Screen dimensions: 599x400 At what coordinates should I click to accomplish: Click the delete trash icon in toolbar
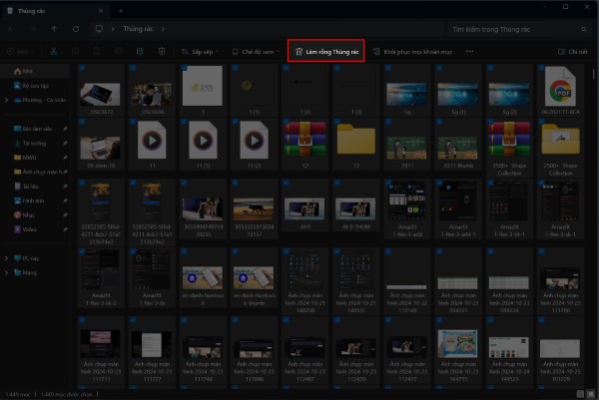coord(160,51)
